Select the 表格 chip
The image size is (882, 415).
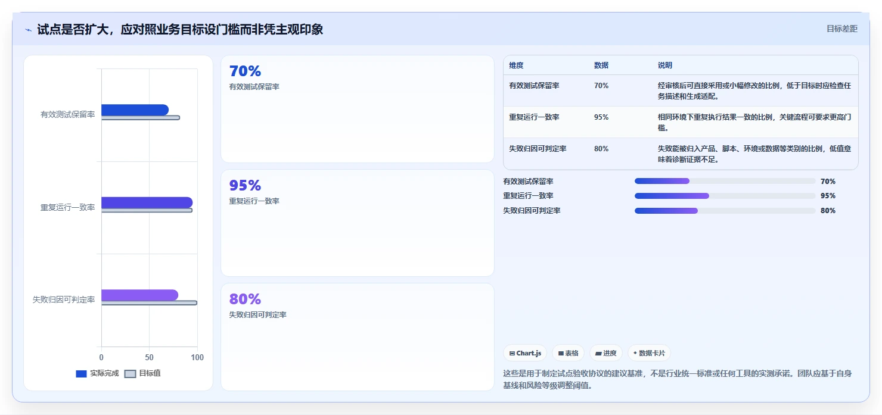[568, 353]
